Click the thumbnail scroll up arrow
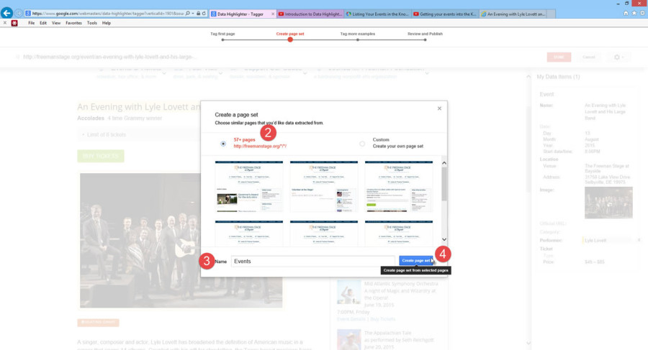Image resolution: width=648 pixels, height=350 pixels. tap(444, 163)
